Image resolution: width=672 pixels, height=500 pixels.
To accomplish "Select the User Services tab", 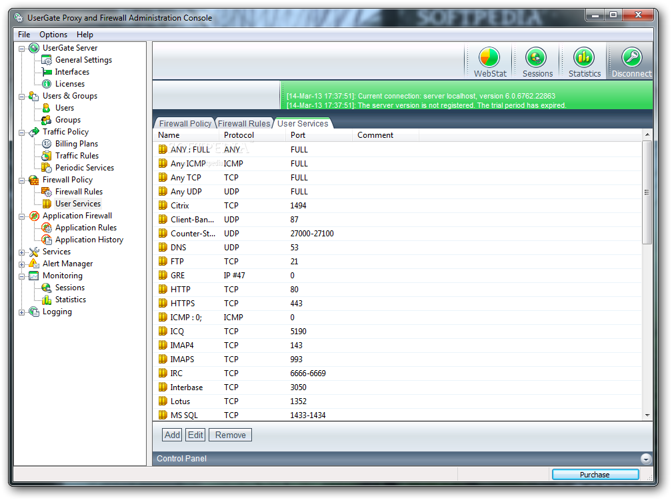I will tap(303, 123).
